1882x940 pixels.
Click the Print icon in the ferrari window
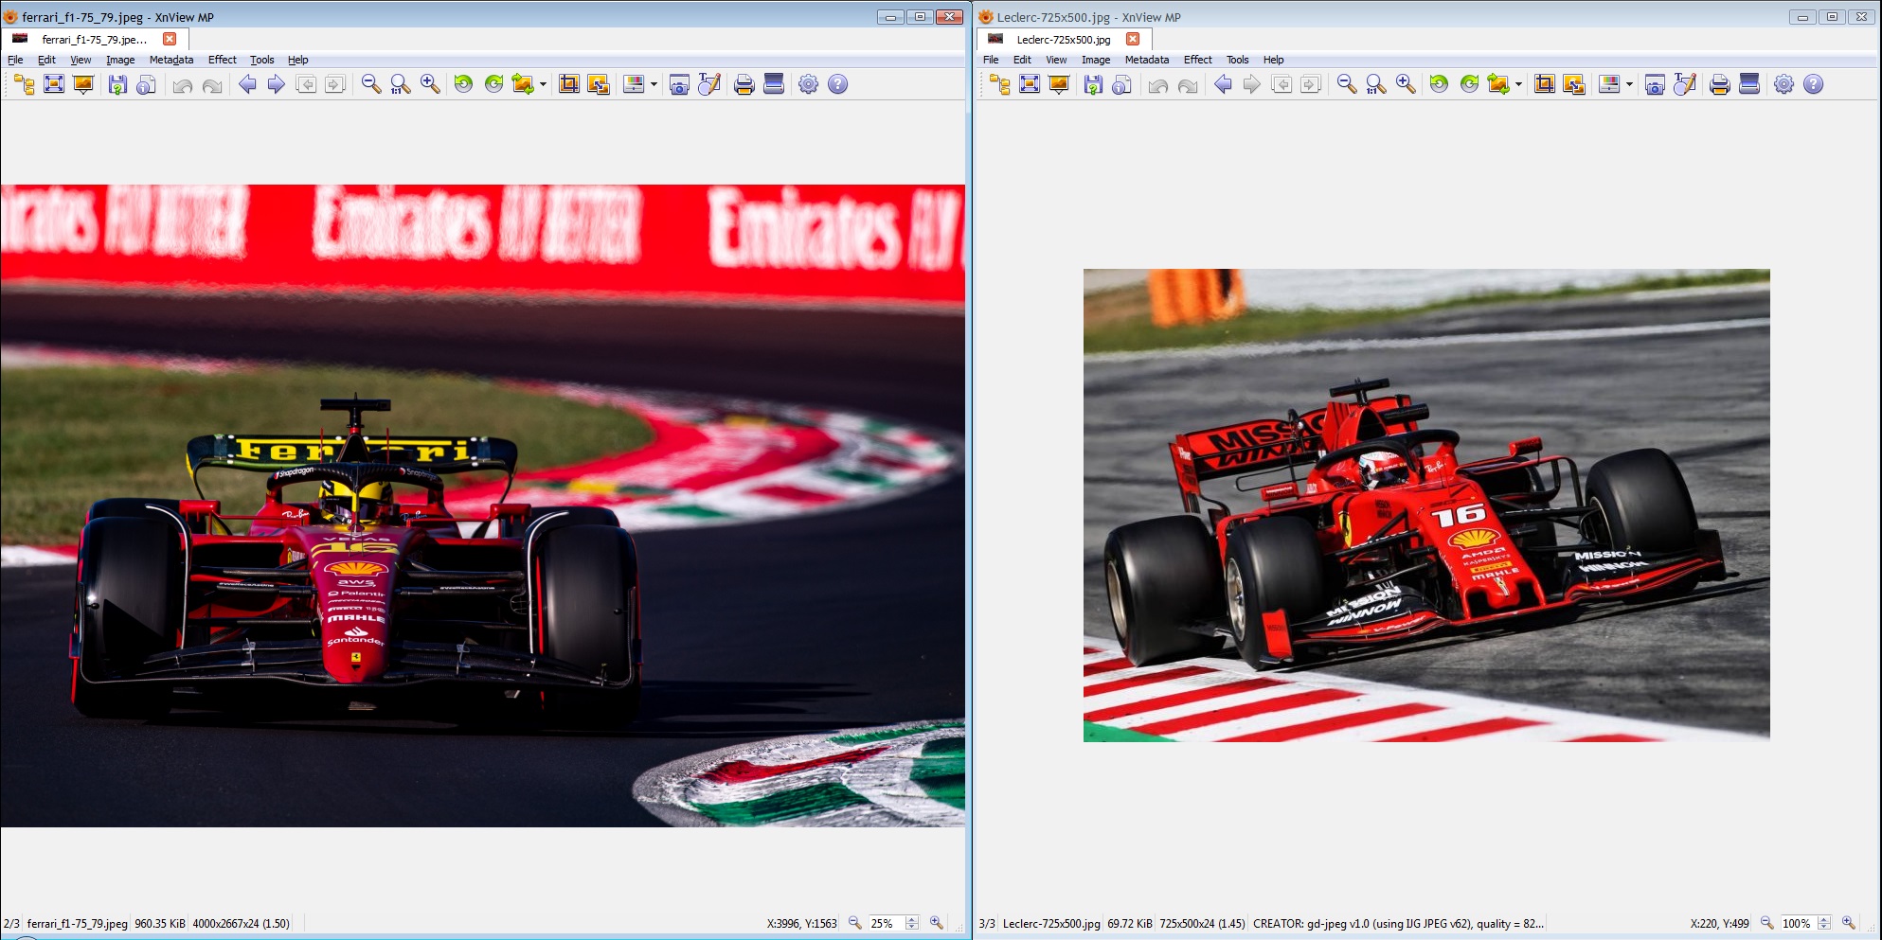click(x=744, y=84)
